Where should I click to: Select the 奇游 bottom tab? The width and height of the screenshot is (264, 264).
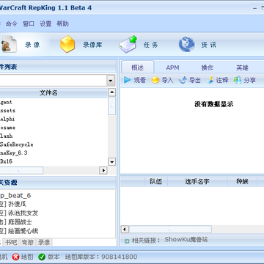(28, 242)
